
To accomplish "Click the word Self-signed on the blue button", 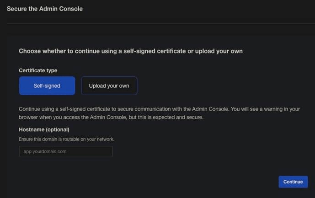I will click(x=47, y=86).
